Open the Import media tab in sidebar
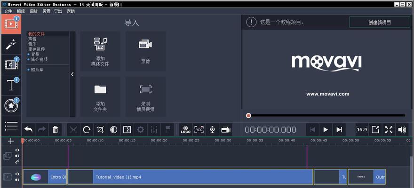 tap(10, 24)
